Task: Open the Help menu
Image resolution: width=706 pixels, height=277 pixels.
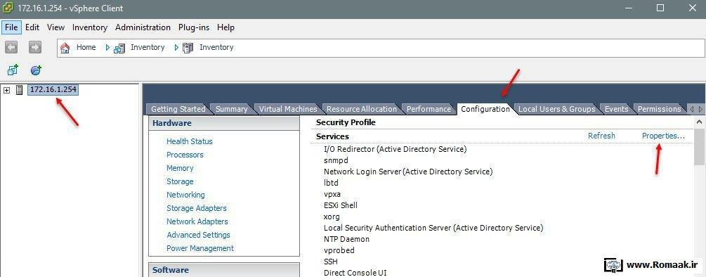Action: [x=226, y=27]
